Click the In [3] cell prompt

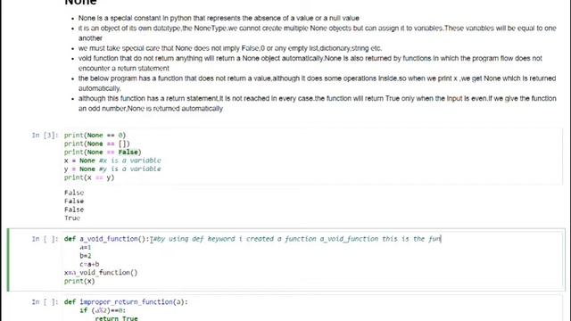coord(45,136)
